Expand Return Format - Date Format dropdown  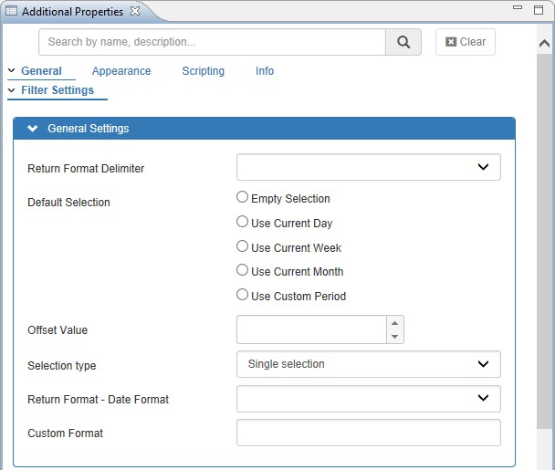point(369,398)
